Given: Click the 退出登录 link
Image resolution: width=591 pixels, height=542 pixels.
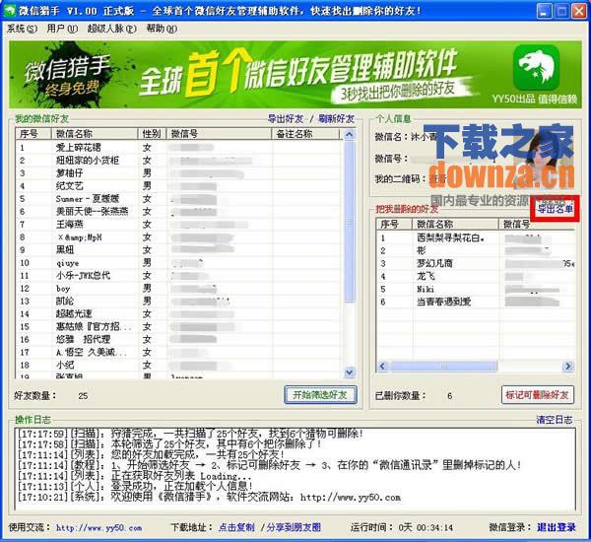Looking at the screenshot, I should 557,527.
